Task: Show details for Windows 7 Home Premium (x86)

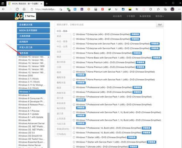Action: [141, 67]
